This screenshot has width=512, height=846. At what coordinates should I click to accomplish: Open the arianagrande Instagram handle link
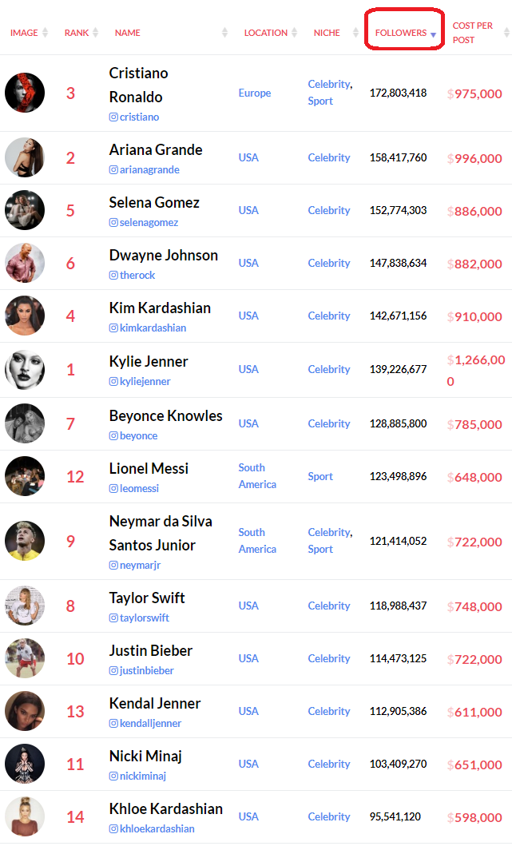(149, 170)
